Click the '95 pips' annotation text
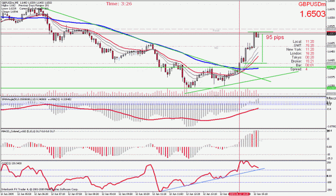This screenshot has width=336, height=196. pos(275,37)
